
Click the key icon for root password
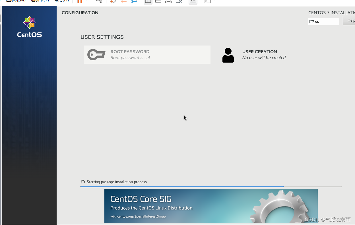click(96, 55)
